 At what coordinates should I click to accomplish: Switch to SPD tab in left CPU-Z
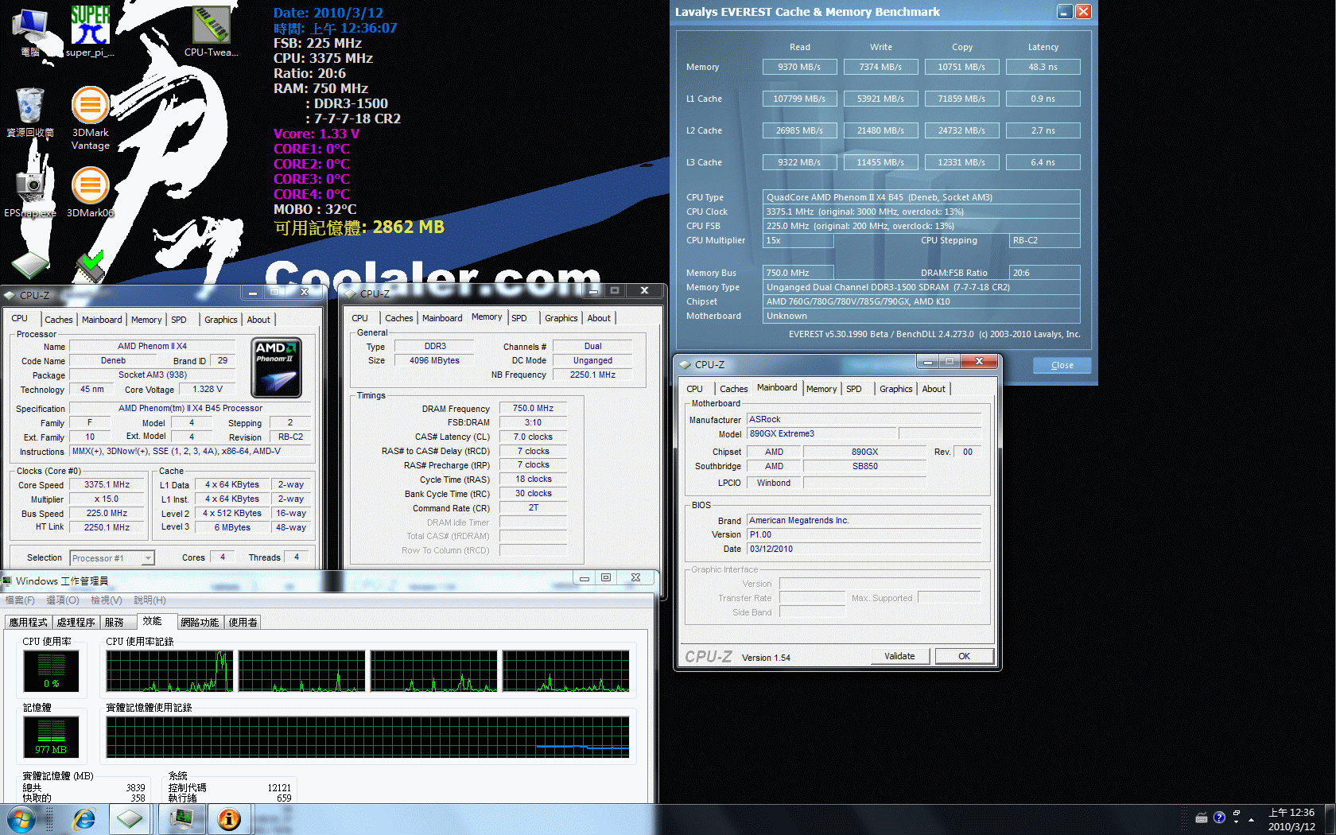[179, 320]
